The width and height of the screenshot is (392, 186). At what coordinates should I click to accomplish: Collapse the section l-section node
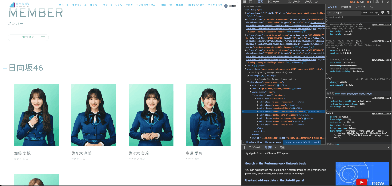click(x=253, y=95)
